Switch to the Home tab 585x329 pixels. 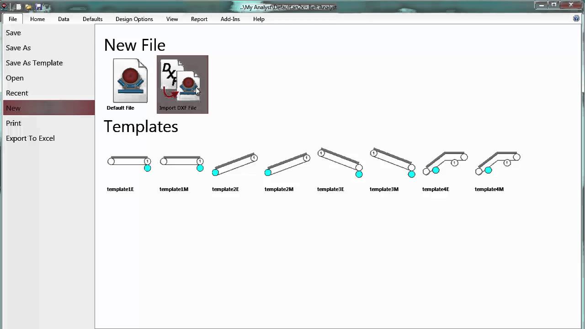click(x=37, y=19)
